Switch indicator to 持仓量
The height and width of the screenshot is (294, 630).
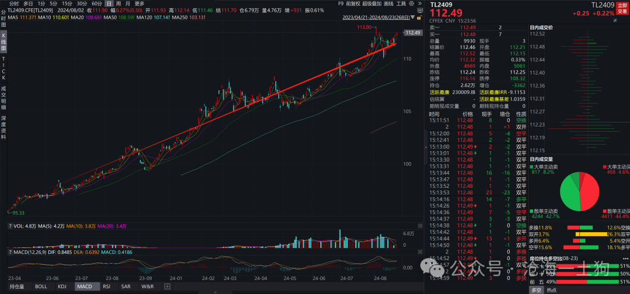(17, 286)
